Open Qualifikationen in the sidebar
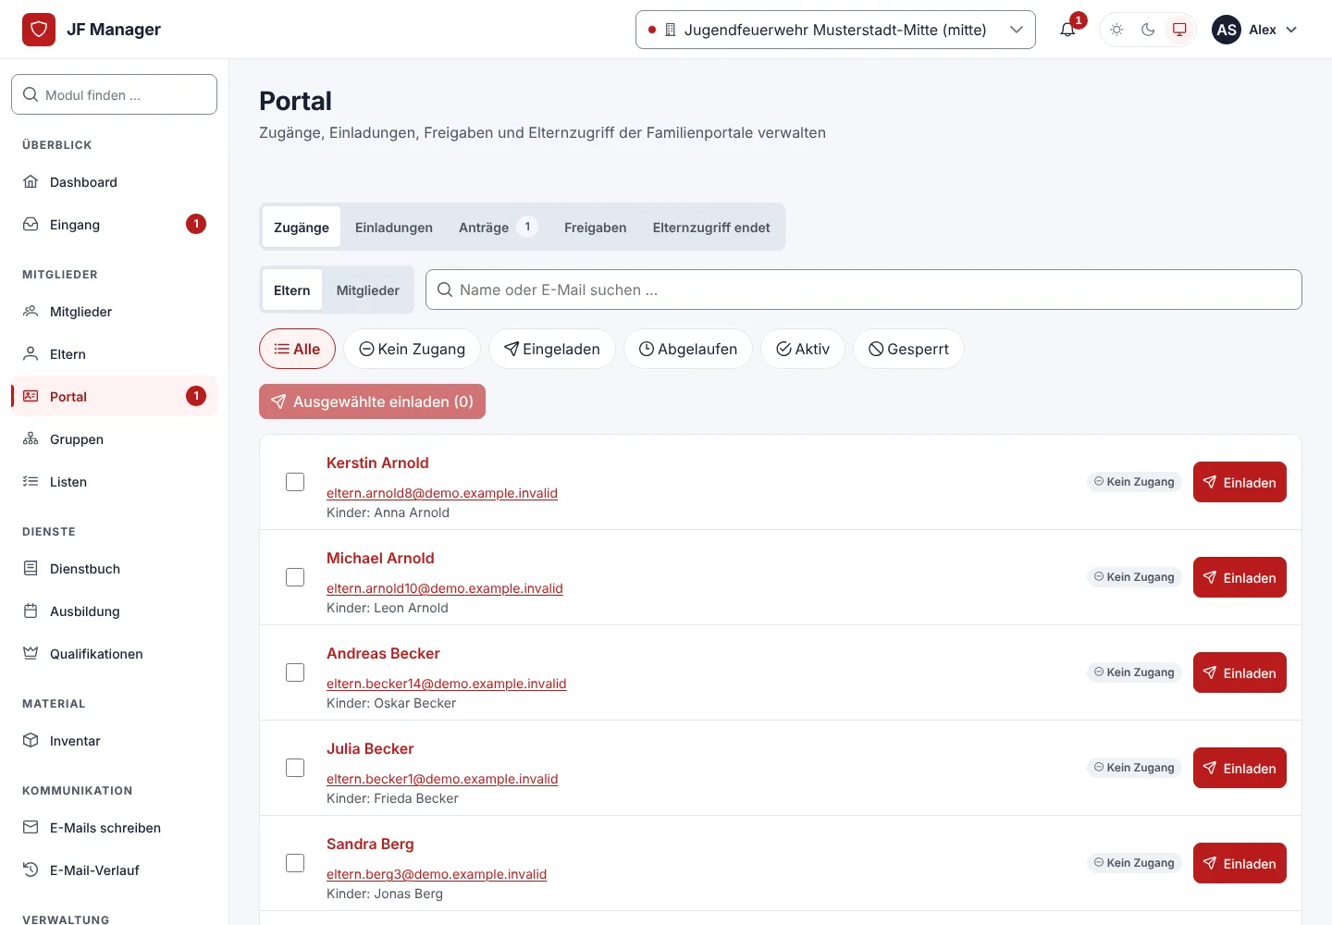Viewport: 1332px width, 925px height. pos(115,654)
